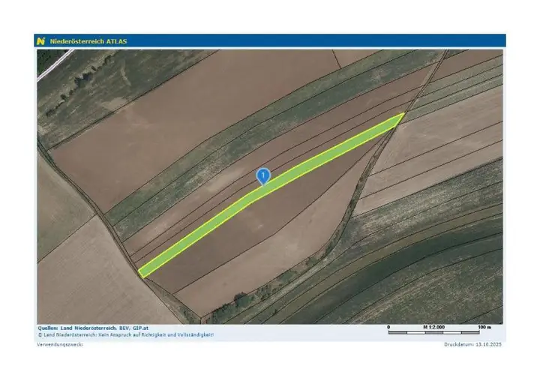540x381 pixels.
Task: Click the Quellen source attribution line
Action: pos(95,328)
